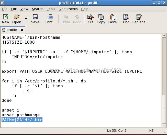Viewport: 167px width, 135px height.
Task: Expand the recent files arrow next to Open
Action: [26, 19]
